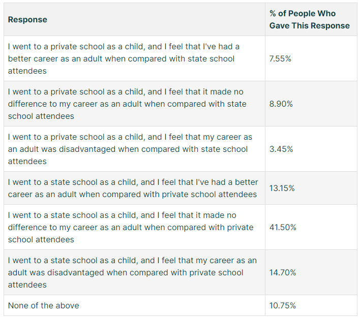Click the word "attendees" in the first response row
This screenshot has width=360, height=318.
[x=27, y=71]
